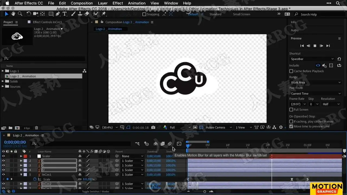This screenshot has height=195, width=347.
Task: Click the project 8 bpc color depth setting
Action: pyautogui.click(x=27, y=128)
